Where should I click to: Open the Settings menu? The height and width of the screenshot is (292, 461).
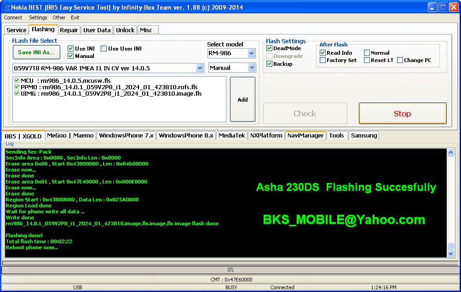(x=38, y=17)
